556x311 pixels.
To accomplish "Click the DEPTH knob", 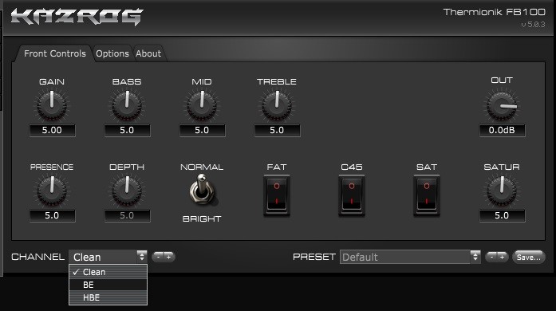I will pos(127,191).
